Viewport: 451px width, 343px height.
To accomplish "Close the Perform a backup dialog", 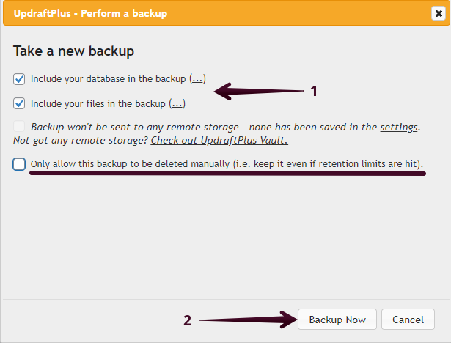I will 437,13.
